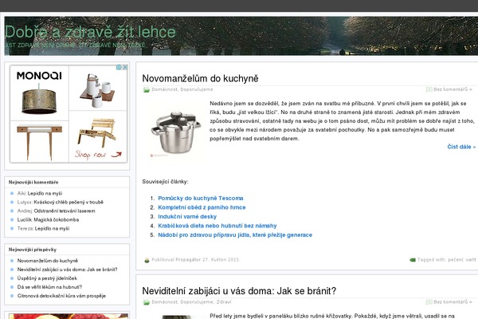
Task: Open heading Neviditelní zabijáci u vás doma
Action: coord(239,291)
